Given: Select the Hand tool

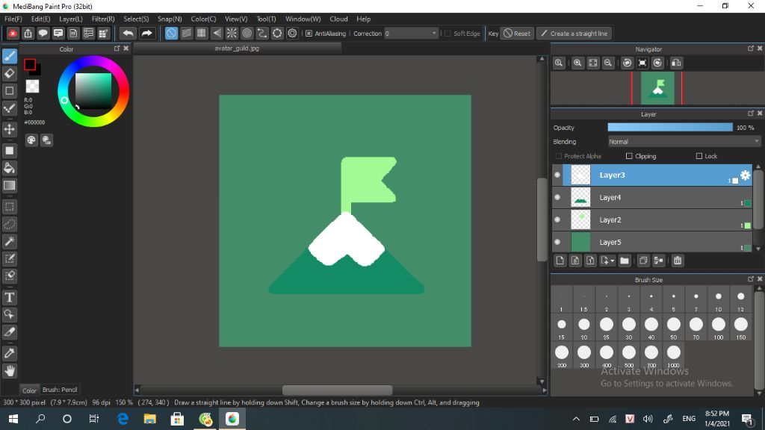Looking at the screenshot, I should [10, 371].
